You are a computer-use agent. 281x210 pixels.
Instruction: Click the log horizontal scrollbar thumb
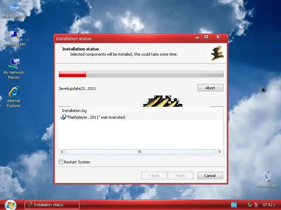[139, 152]
